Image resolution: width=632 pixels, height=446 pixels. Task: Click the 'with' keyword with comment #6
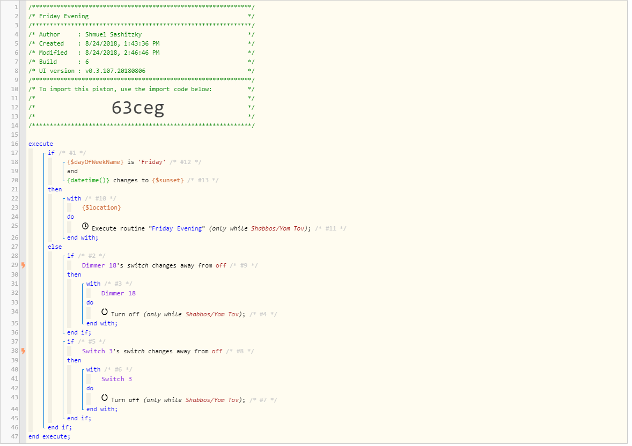(x=93, y=370)
